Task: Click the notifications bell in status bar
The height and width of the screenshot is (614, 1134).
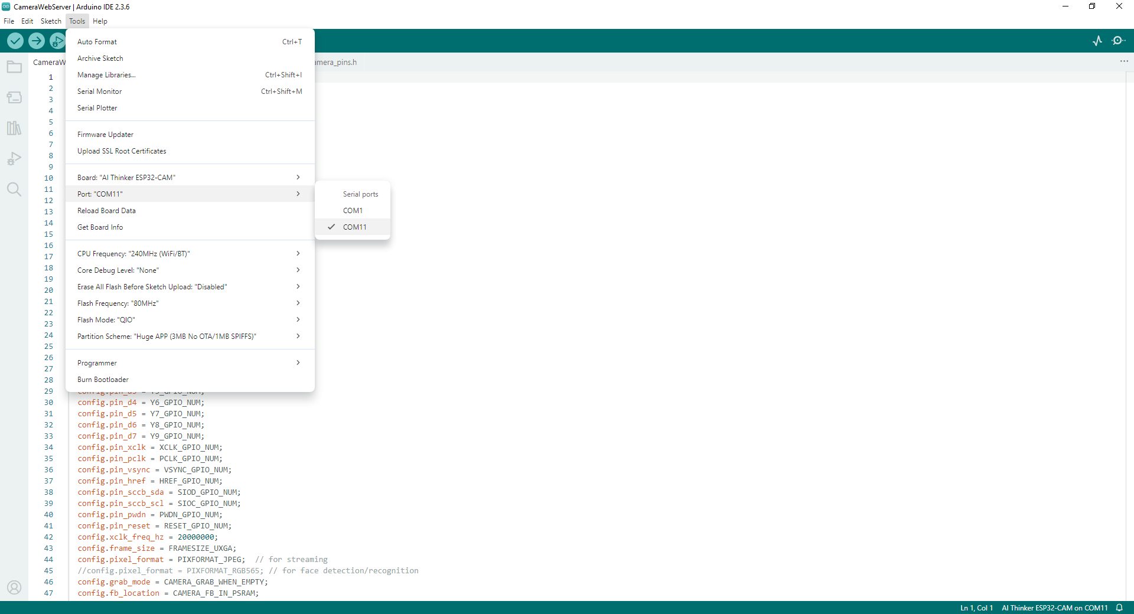Action: pos(1119,608)
